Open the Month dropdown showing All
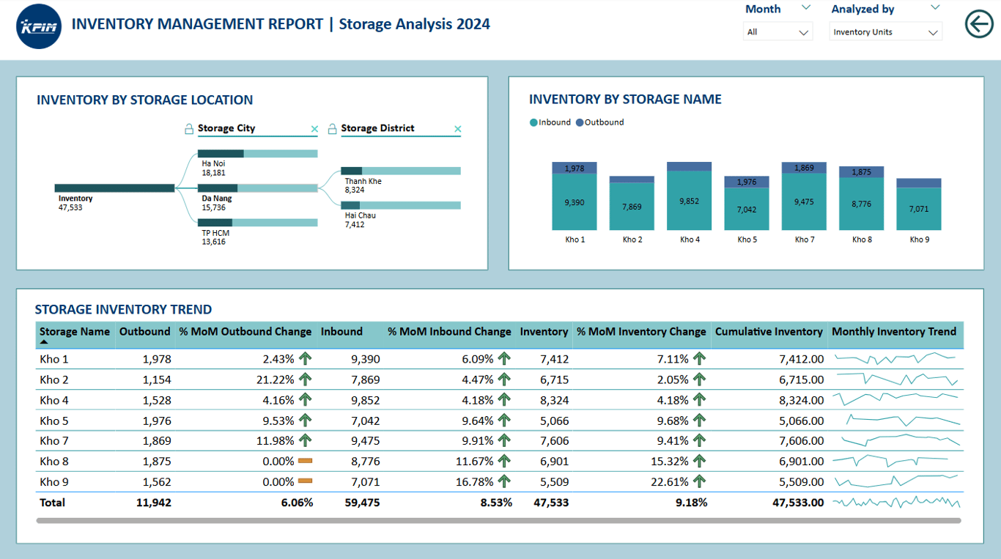The image size is (1001, 559). pos(777,32)
